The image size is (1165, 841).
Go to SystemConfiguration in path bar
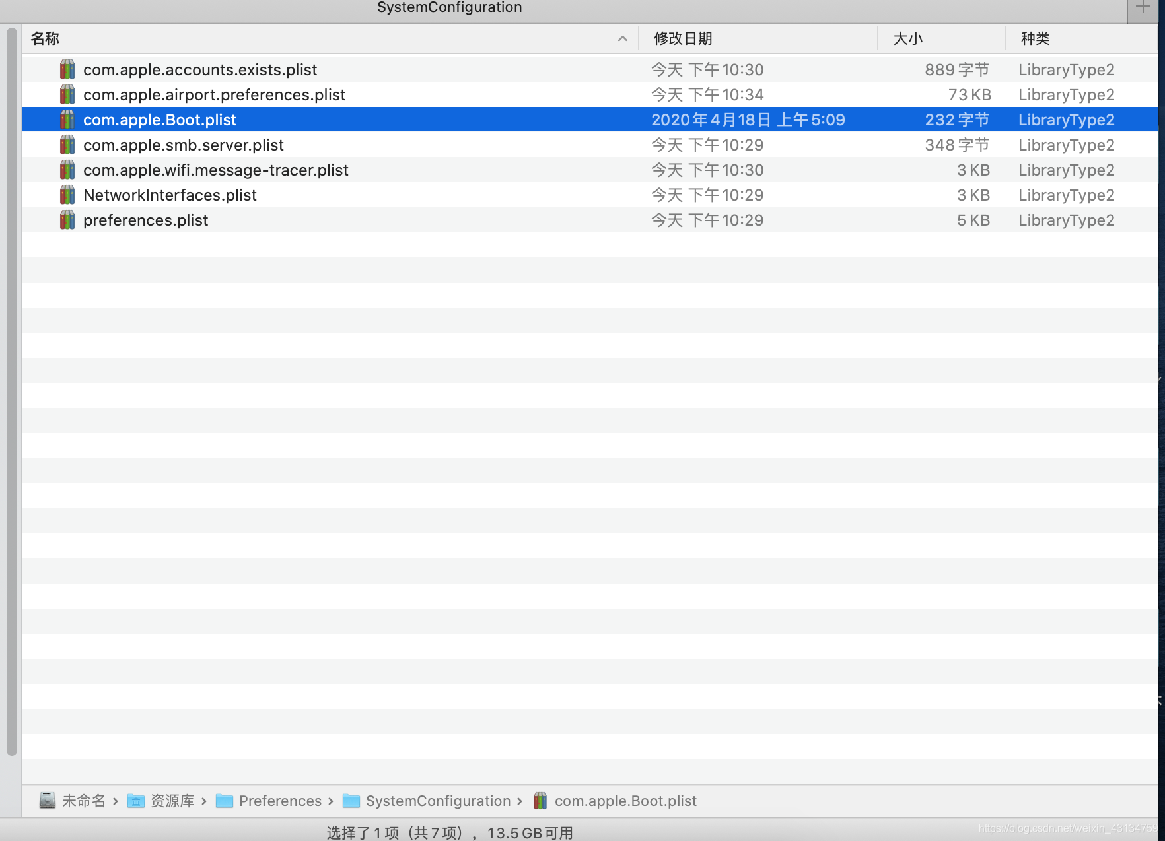tap(439, 801)
